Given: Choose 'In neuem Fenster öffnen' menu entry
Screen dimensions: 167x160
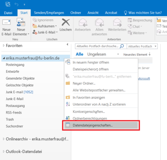Looking at the screenshot, I should [x=101, y=62].
